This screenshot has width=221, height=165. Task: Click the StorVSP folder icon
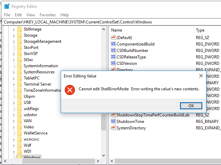tap(19, 54)
